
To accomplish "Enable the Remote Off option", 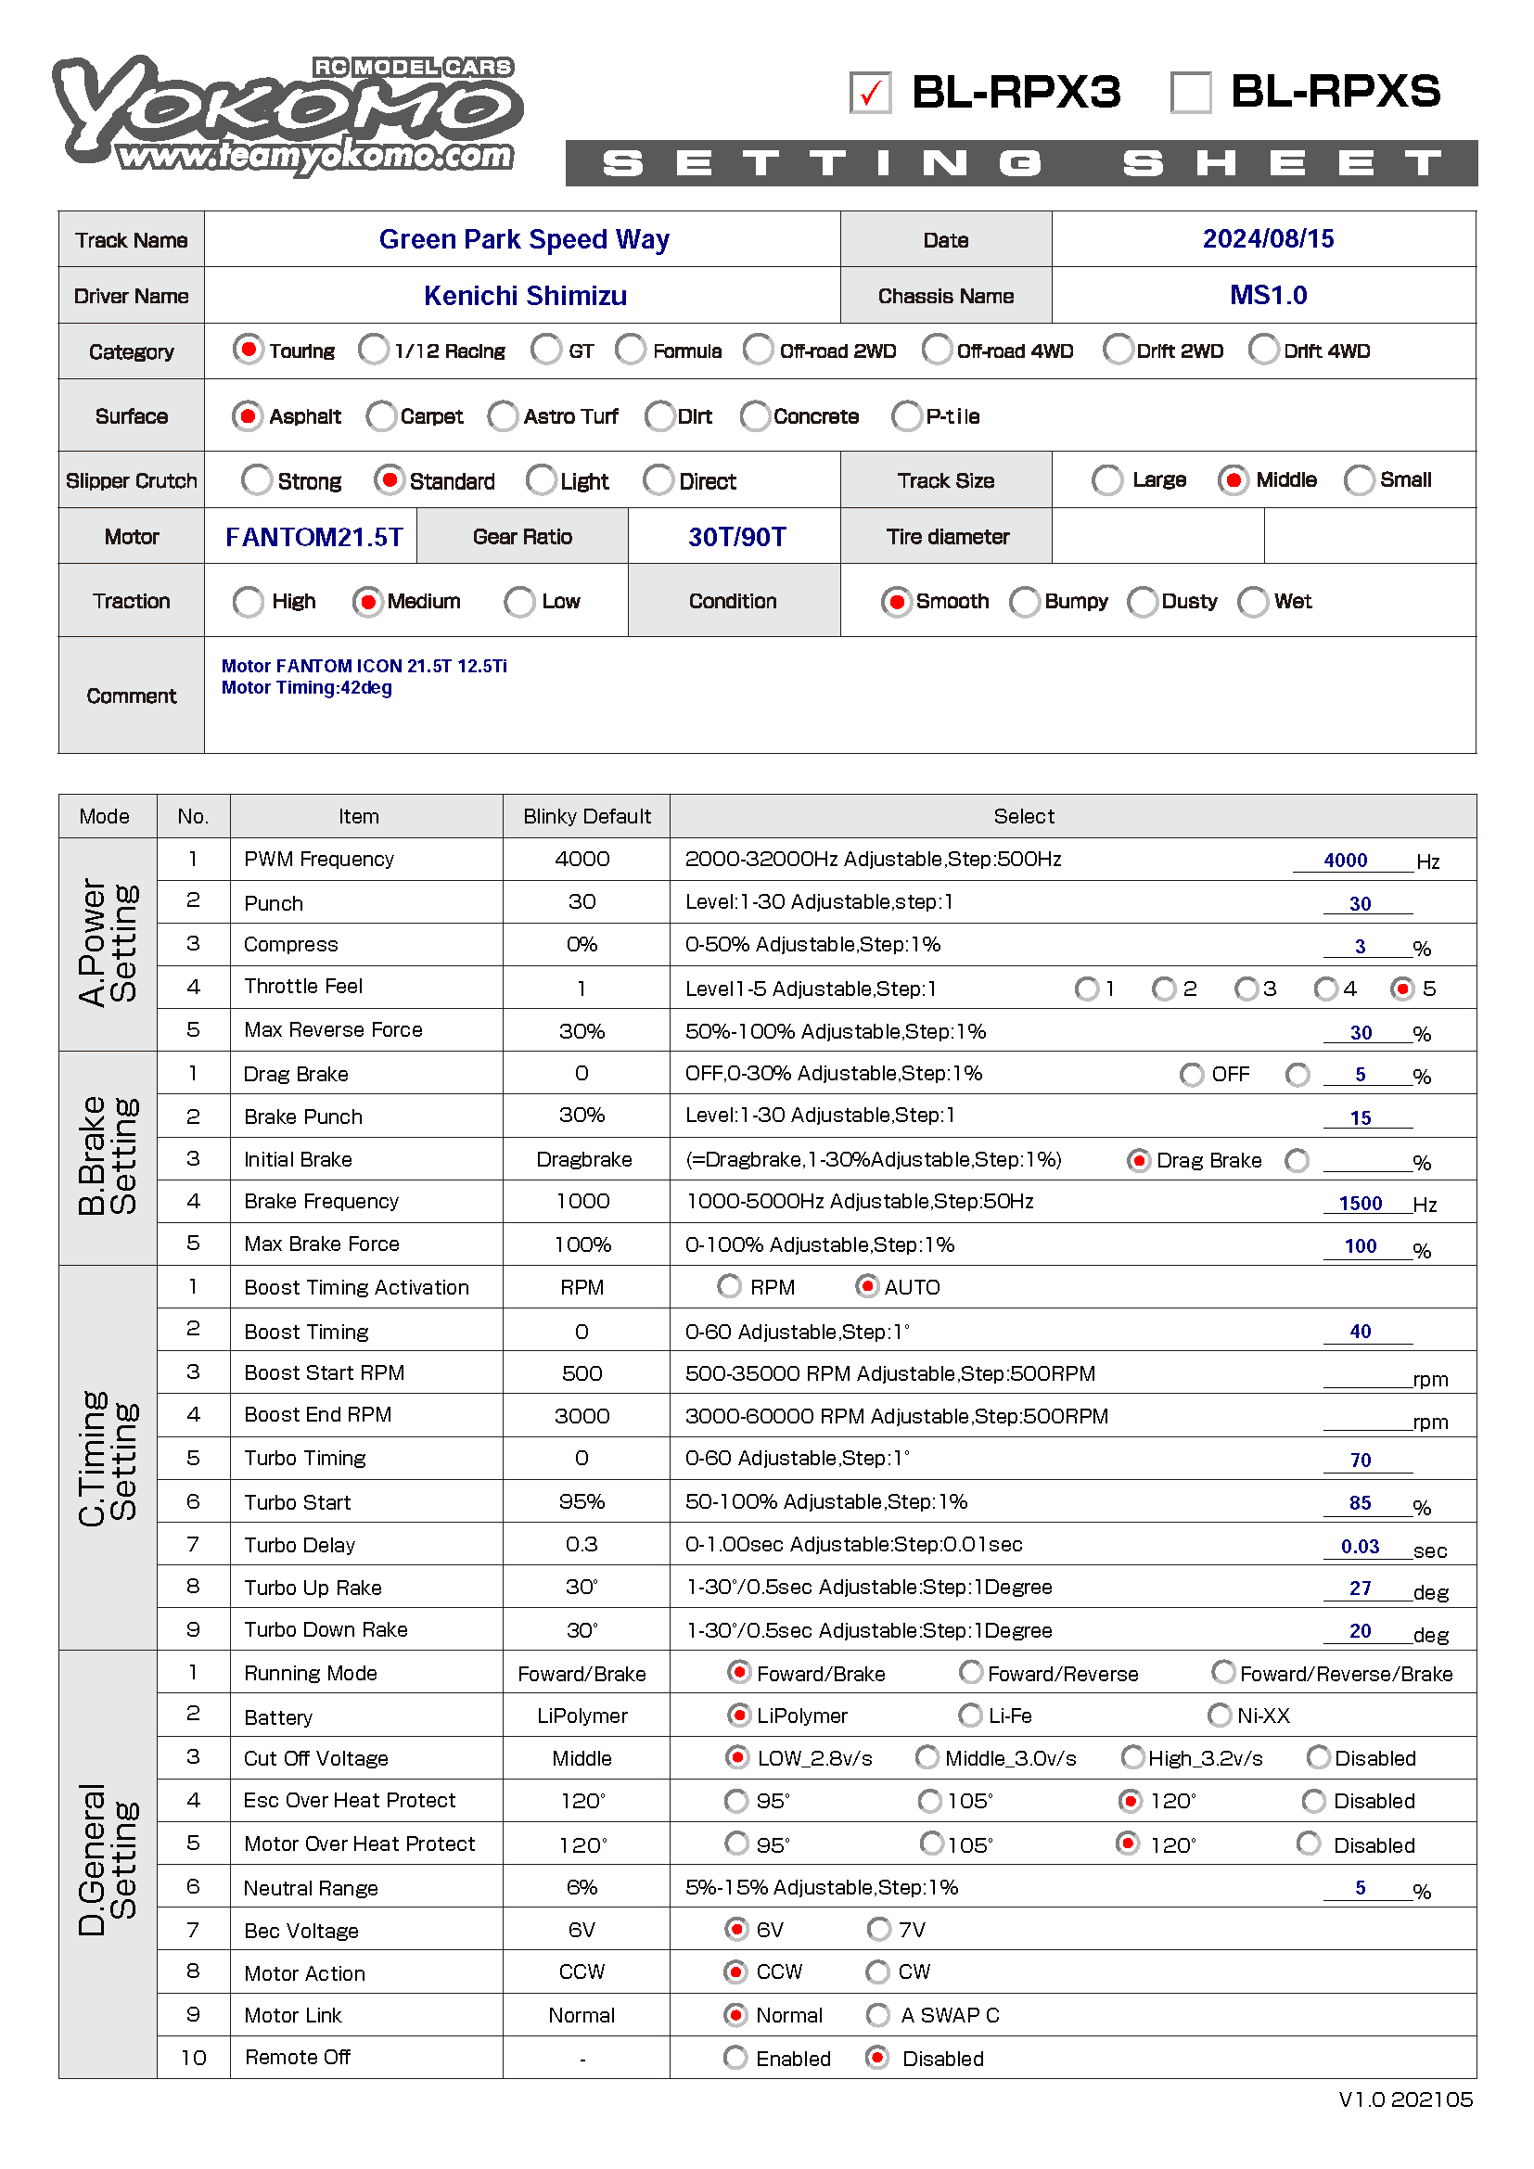I will (735, 2057).
